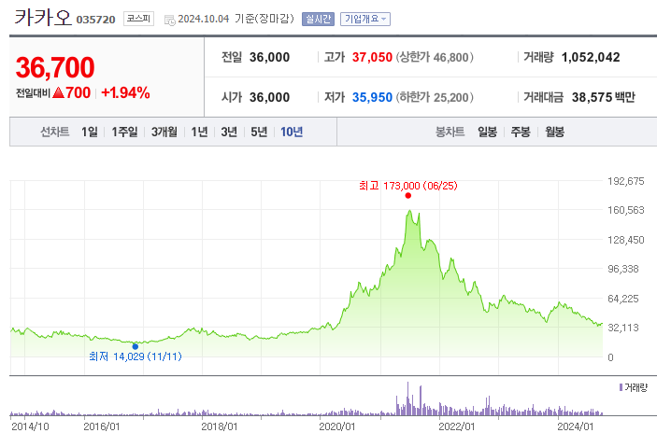657x447 pixels.
Task: Select the 1주일 line chart range
Action: [124, 133]
